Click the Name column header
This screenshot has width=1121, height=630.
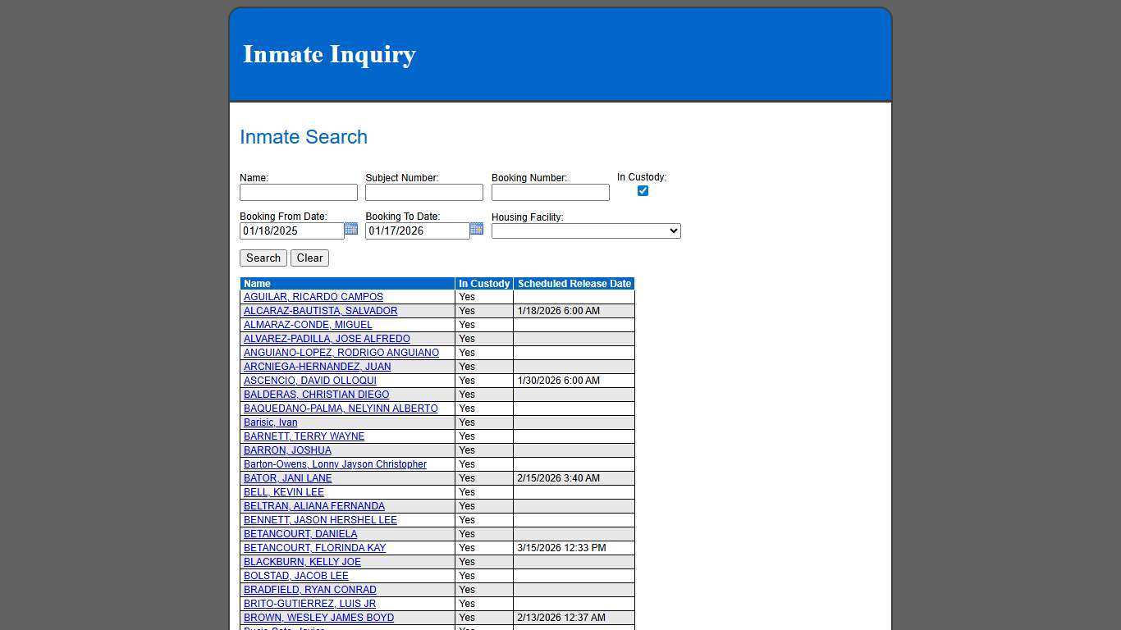tap(257, 283)
